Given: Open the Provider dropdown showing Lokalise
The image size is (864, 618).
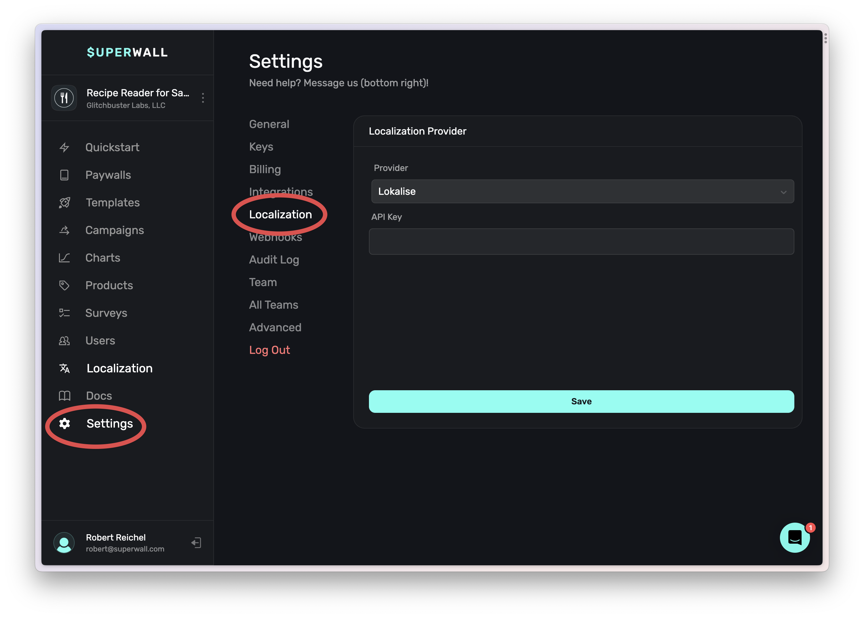Looking at the screenshot, I should (x=582, y=191).
